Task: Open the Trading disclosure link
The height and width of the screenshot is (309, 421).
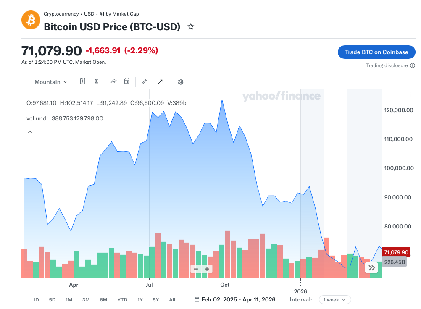Action: (x=387, y=65)
